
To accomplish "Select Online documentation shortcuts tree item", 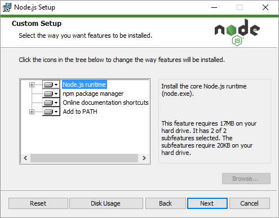I will point(105,103).
